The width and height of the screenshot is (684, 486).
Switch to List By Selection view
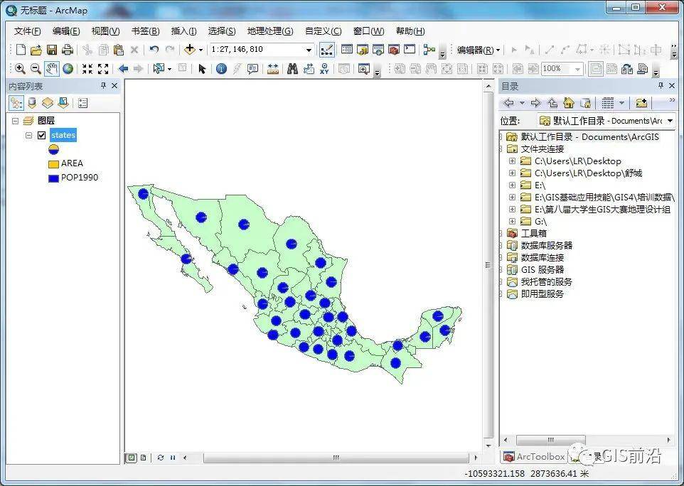[63, 103]
